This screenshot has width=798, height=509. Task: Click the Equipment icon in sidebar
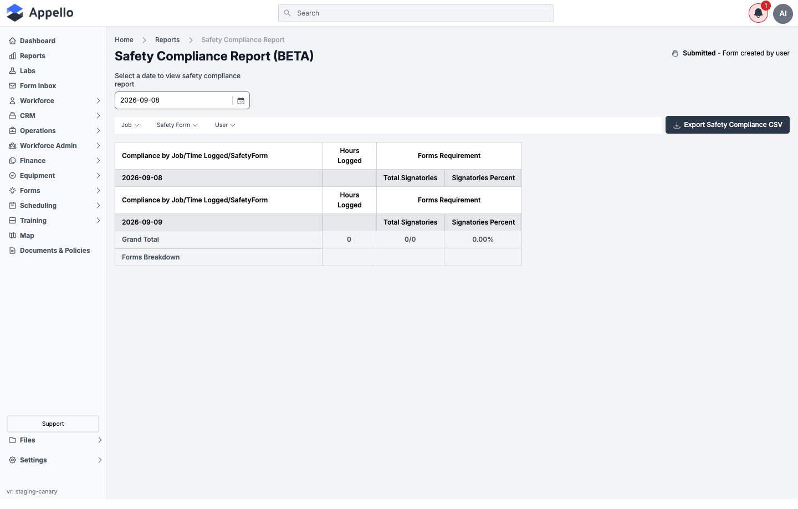(x=12, y=176)
